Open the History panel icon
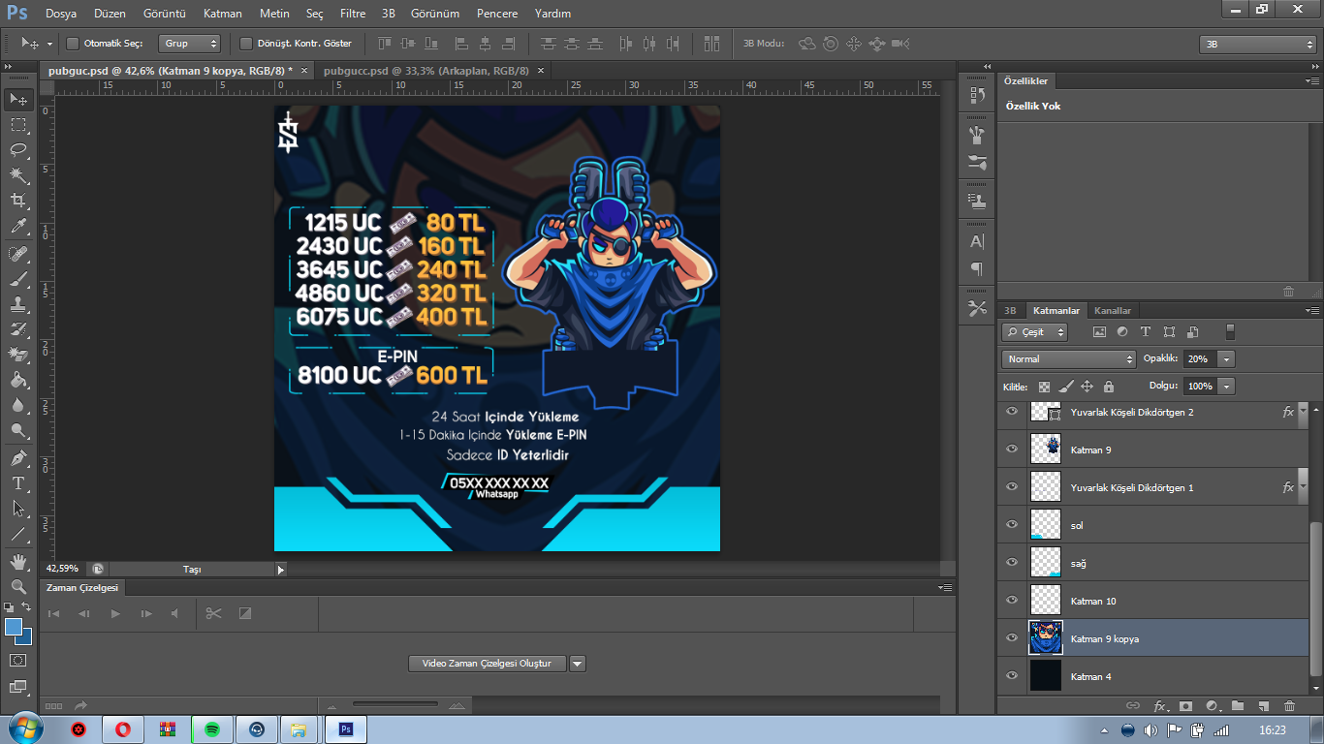1324x744 pixels. click(977, 95)
